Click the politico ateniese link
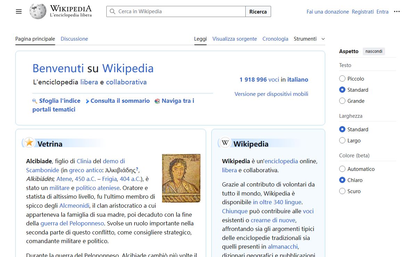Image resolution: width=417 pixels, height=257 pixels. click(98, 188)
